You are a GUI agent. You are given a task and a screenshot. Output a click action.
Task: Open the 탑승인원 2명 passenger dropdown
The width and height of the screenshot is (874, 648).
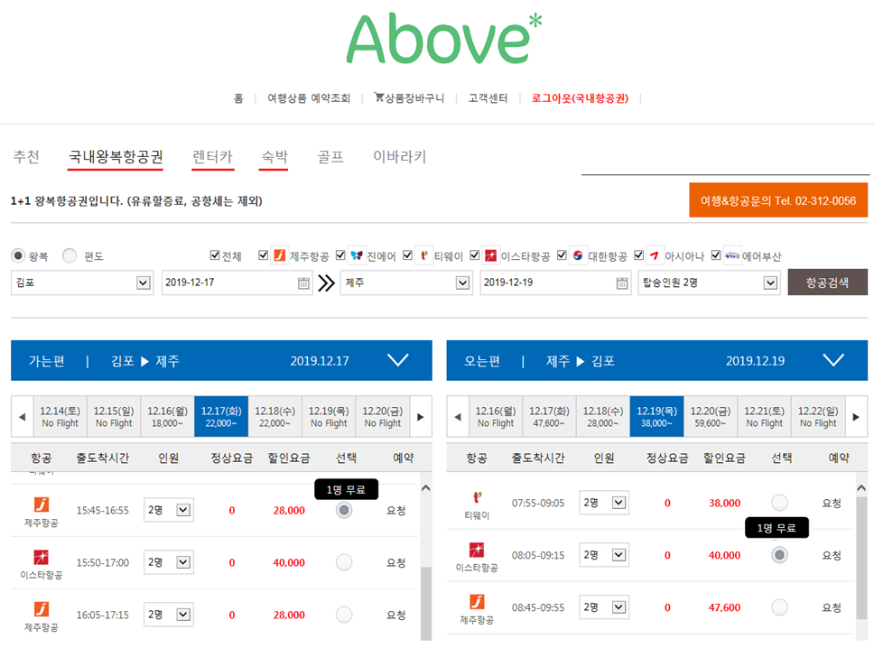click(x=709, y=282)
